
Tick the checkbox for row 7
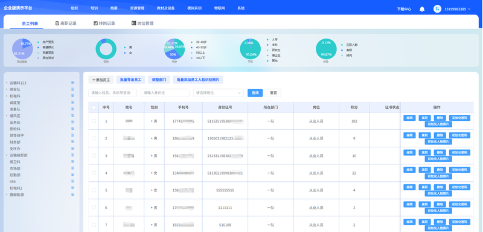click(94, 225)
